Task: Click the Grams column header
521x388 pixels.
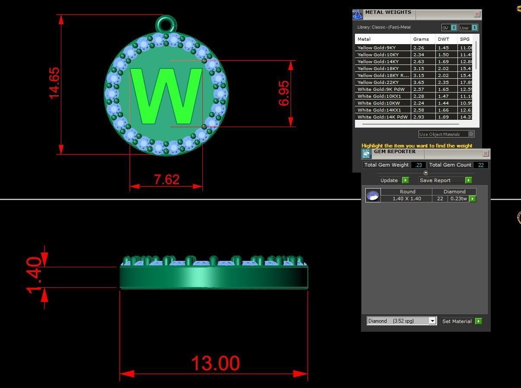Action: 423,39
